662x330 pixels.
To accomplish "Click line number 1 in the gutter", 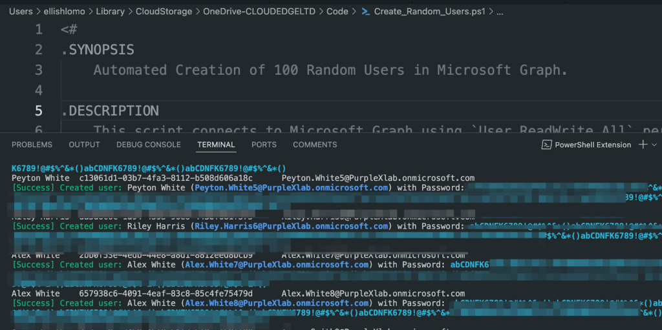I will click(38, 30).
